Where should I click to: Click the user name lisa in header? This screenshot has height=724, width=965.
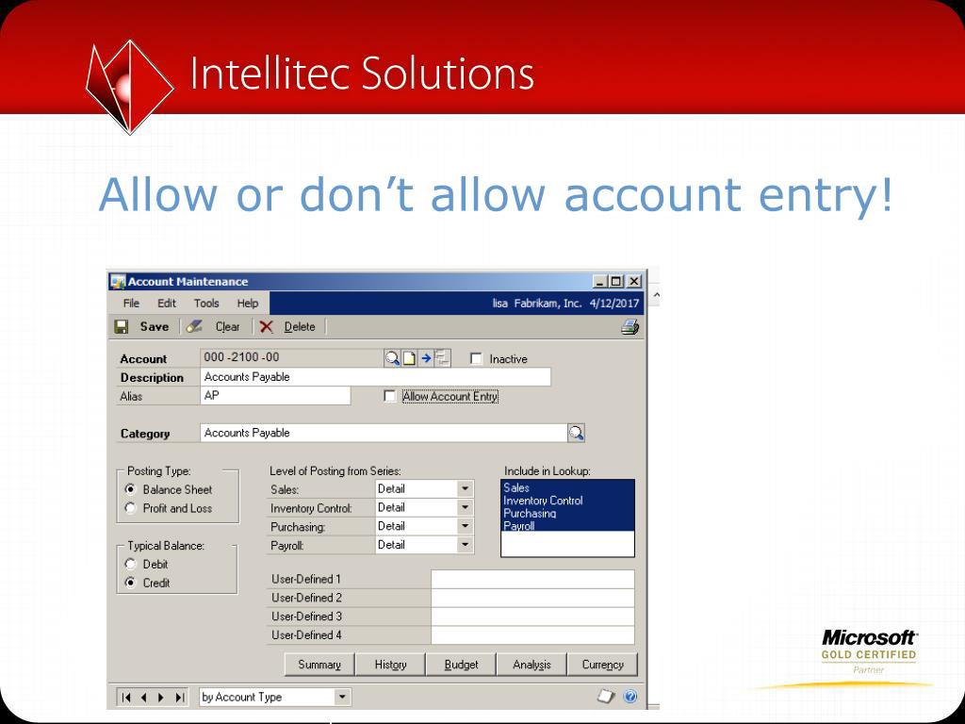[x=500, y=304]
